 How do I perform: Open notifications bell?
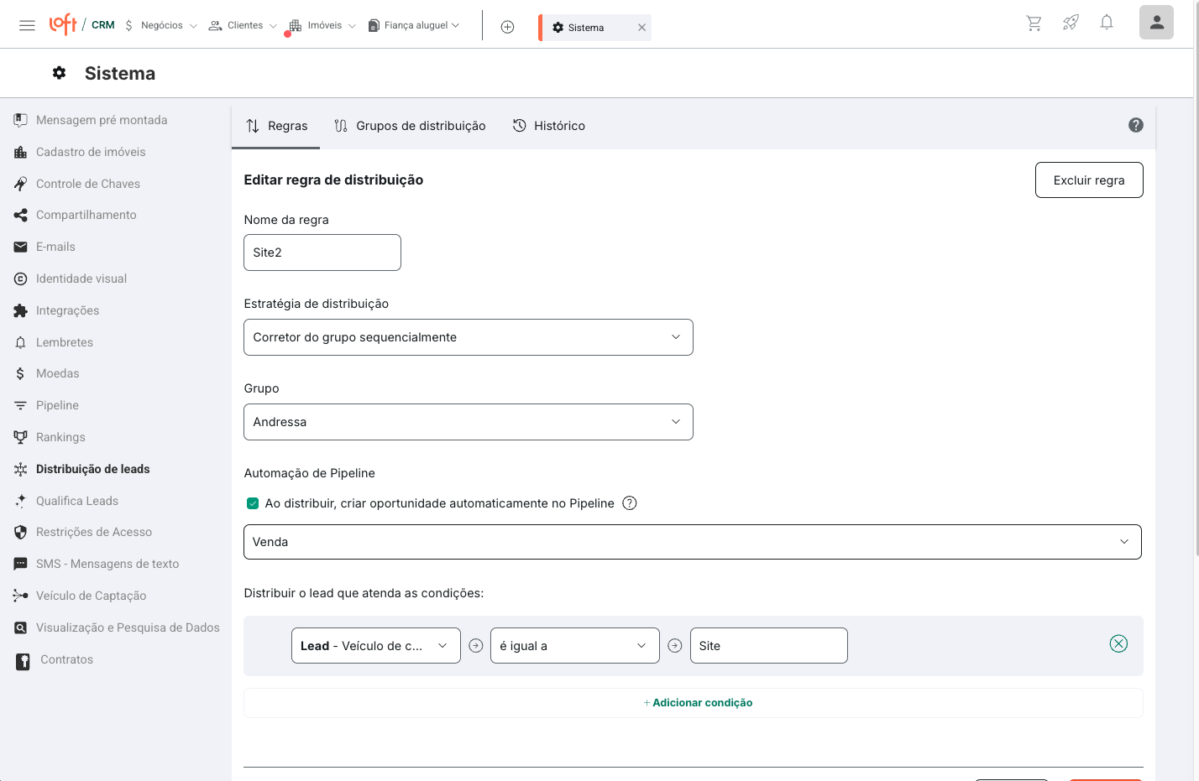click(1107, 23)
